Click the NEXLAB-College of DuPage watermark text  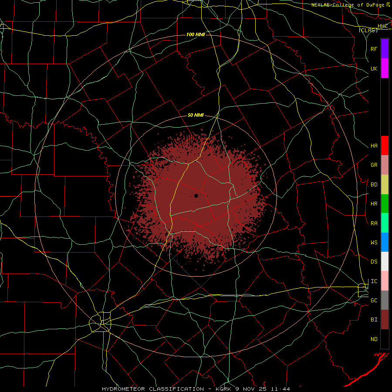point(348,5)
